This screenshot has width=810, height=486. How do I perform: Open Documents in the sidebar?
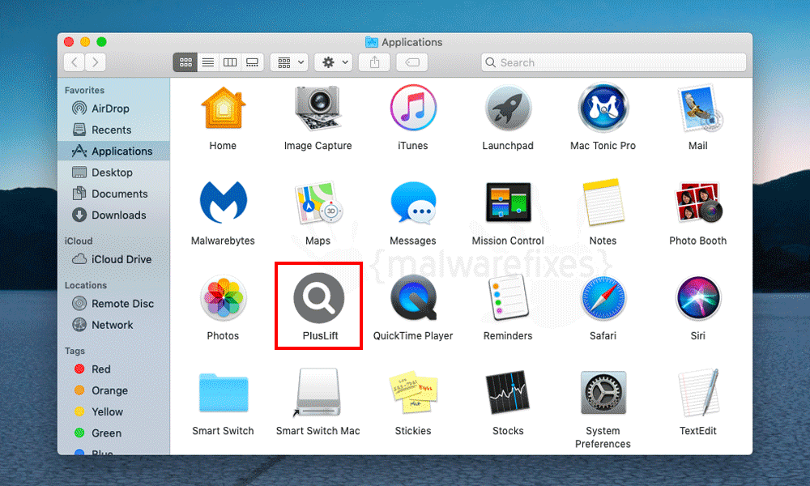click(x=113, y=194)
